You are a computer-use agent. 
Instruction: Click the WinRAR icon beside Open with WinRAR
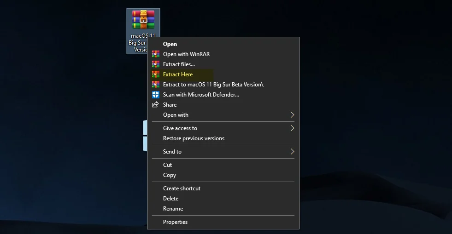[x=156, y=54]
